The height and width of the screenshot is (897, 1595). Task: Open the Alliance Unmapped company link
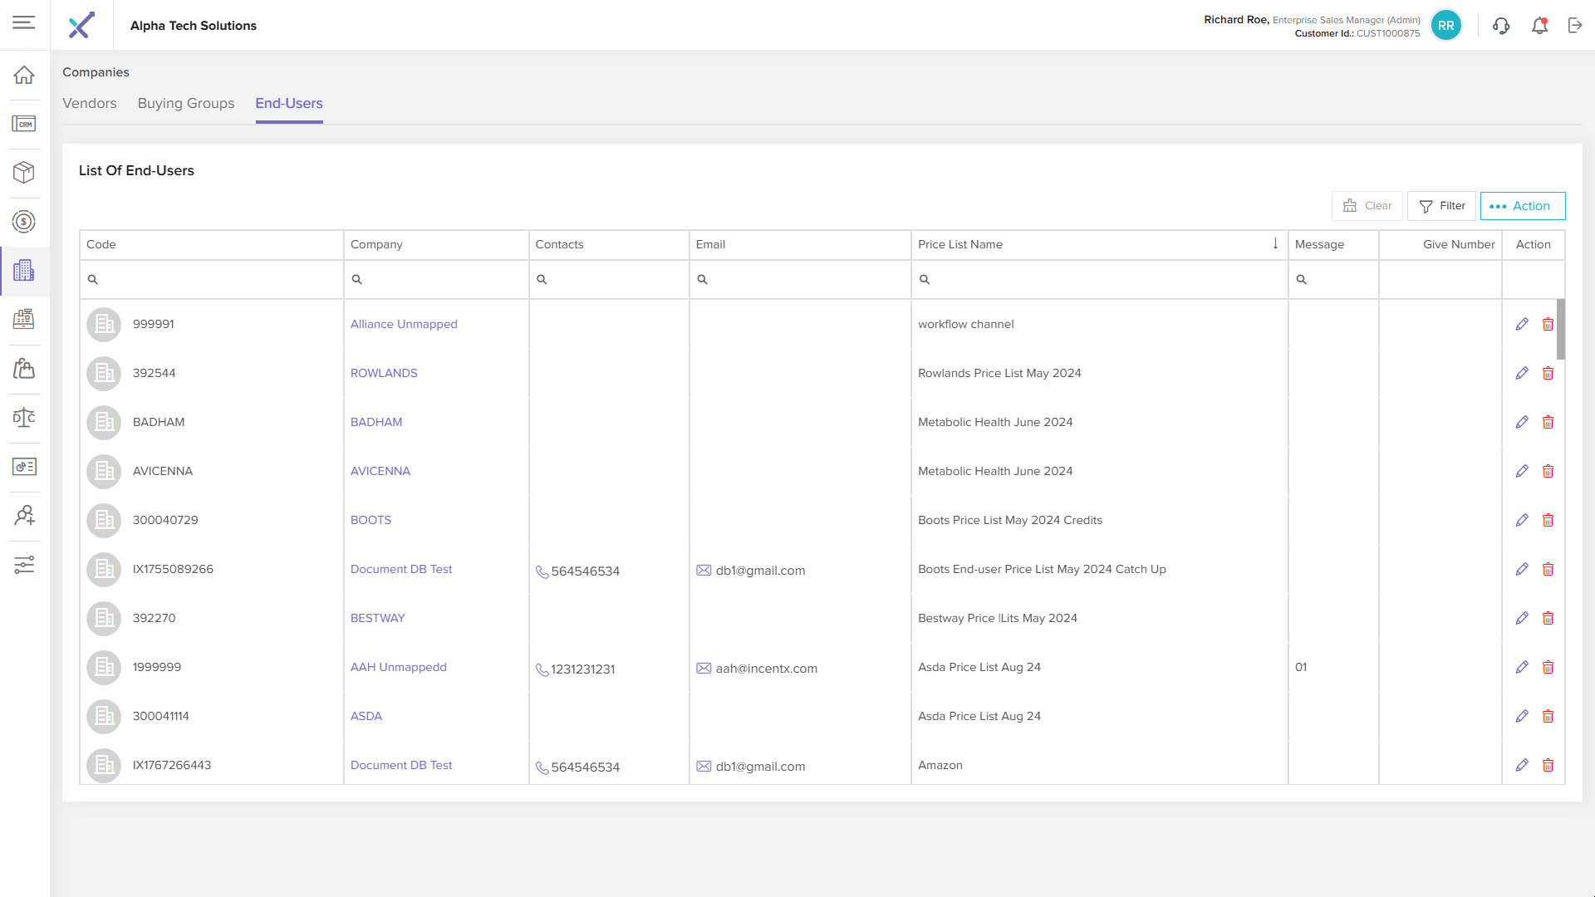coord(404,325)
